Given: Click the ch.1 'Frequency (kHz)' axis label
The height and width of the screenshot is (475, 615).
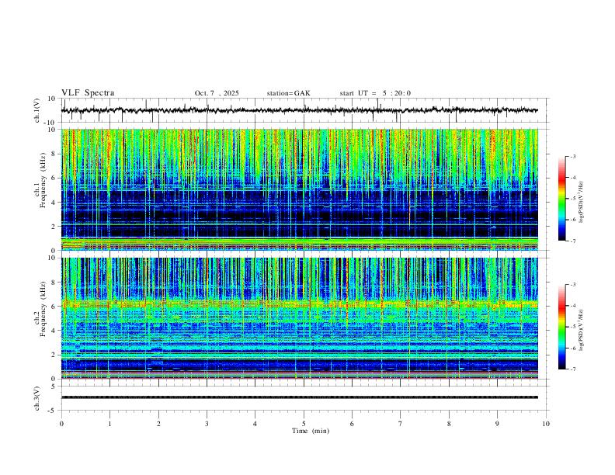Looking at the screenshot, I should pos(43,181).
